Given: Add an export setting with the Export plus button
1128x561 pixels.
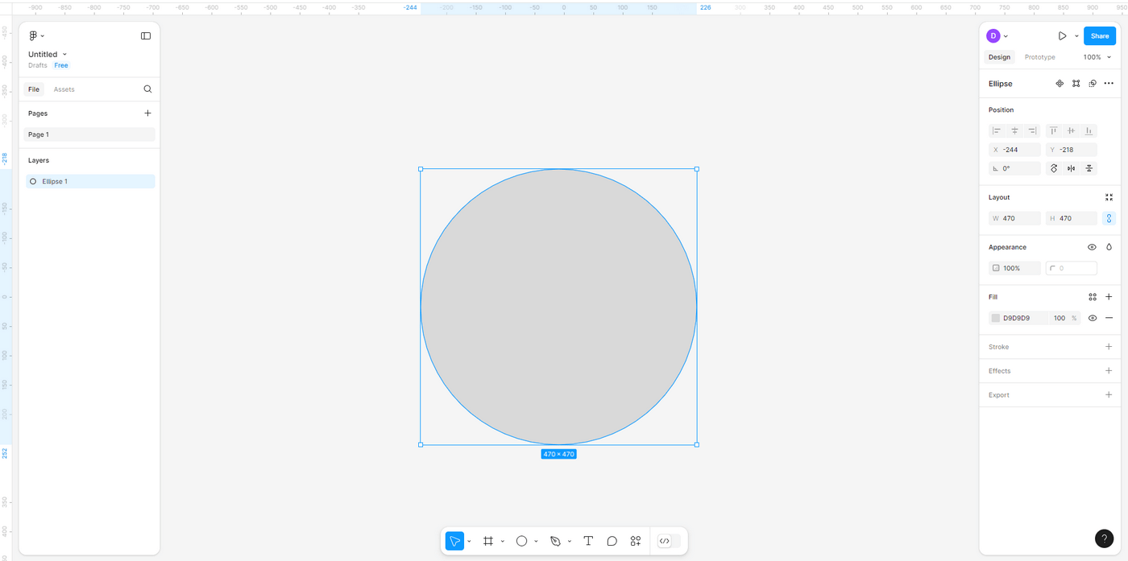Looking at the screenshot, I should [x=1109, y=395].
